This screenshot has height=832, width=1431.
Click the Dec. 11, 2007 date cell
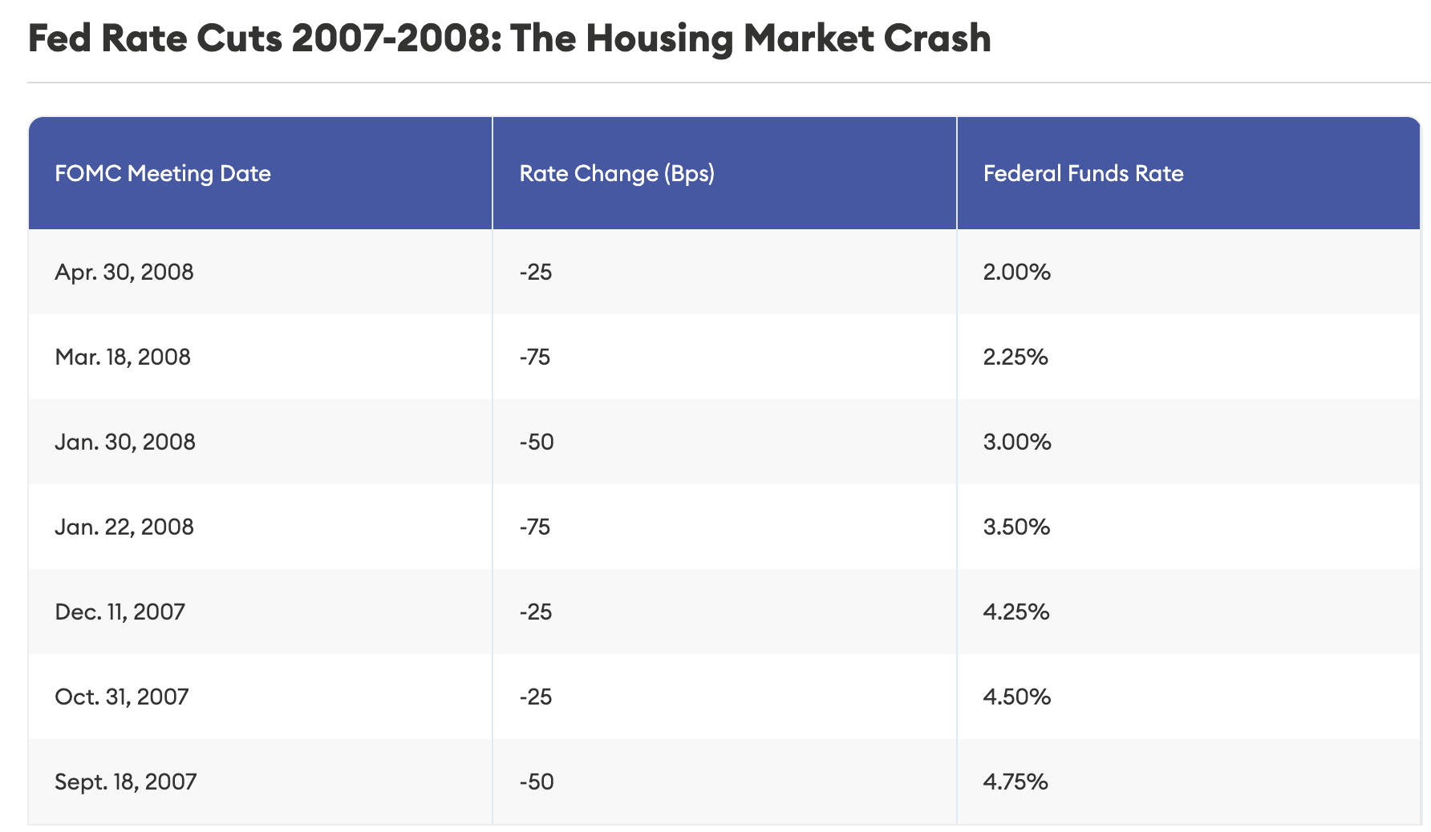[120, 612]
